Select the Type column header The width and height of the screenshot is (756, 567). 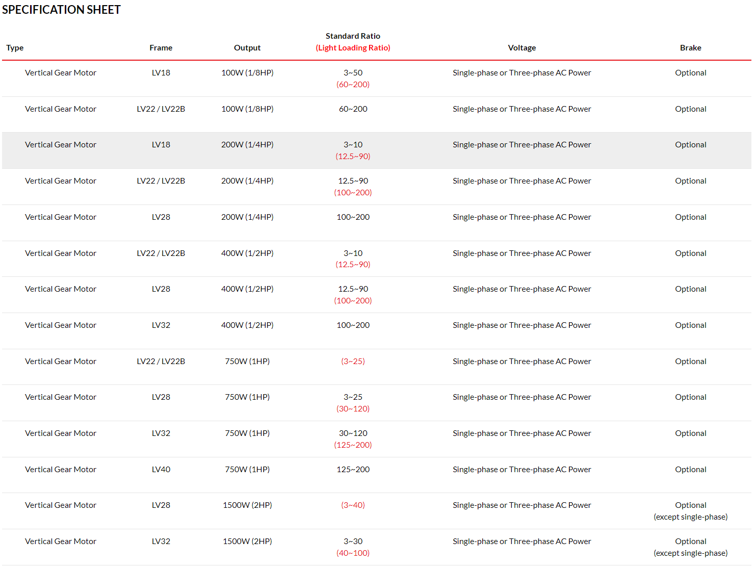[x=15, y=48]
